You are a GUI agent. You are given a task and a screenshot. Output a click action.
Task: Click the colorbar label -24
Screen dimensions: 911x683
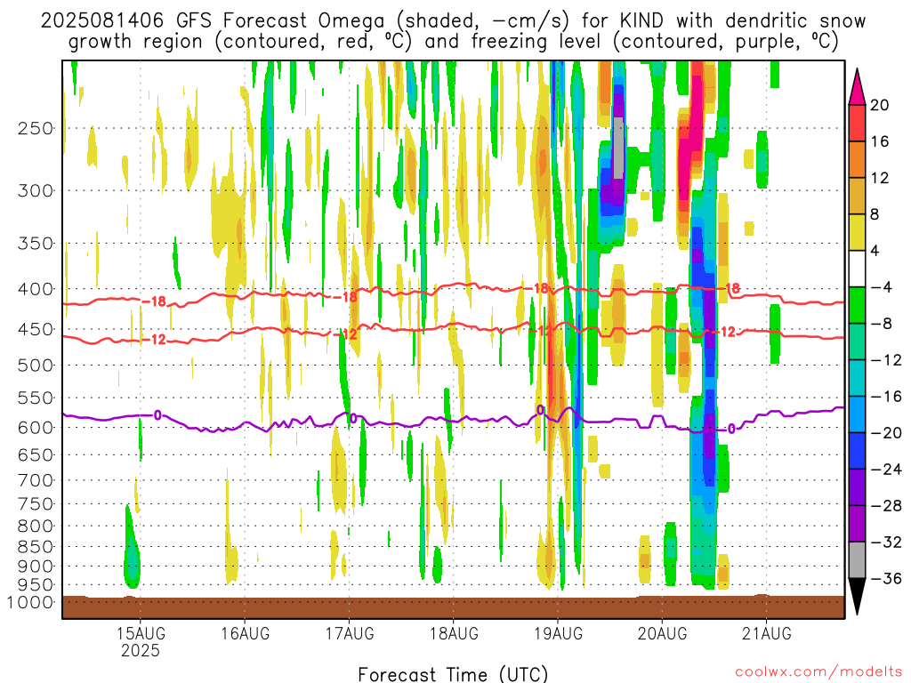[x=886, y=470]
